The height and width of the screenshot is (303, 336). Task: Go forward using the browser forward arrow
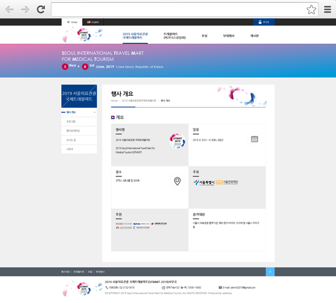[25, 9]
